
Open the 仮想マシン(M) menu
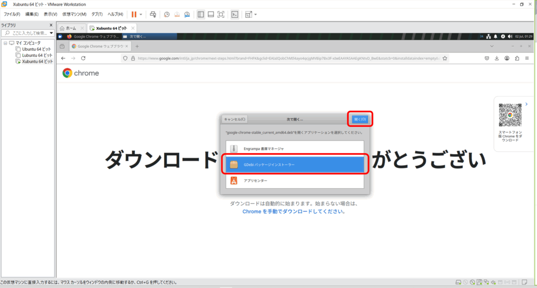click(x=74, y=14)
